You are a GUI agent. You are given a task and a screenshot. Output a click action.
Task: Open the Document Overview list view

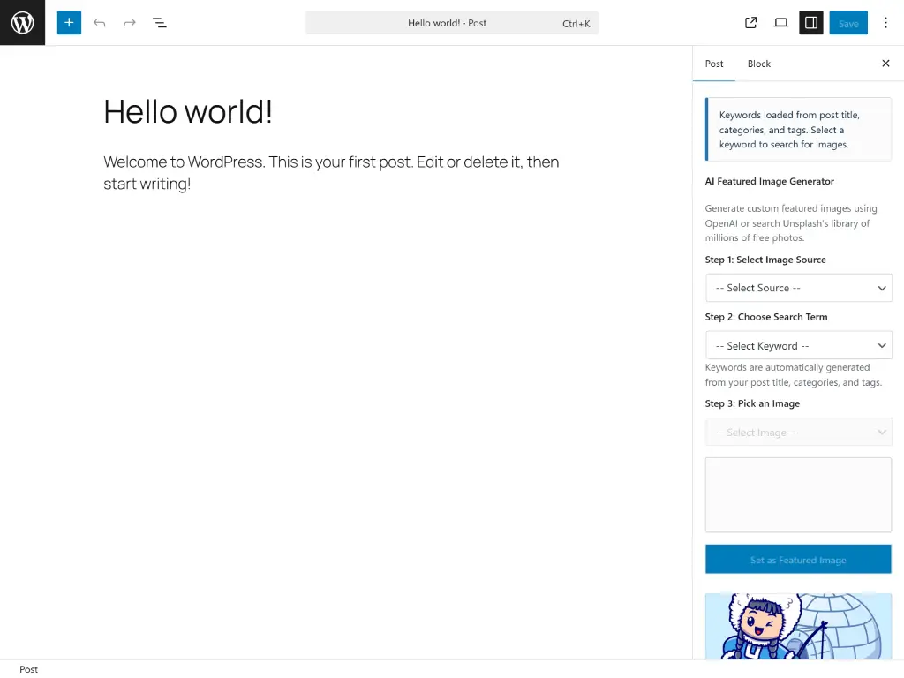click(160, 23)
